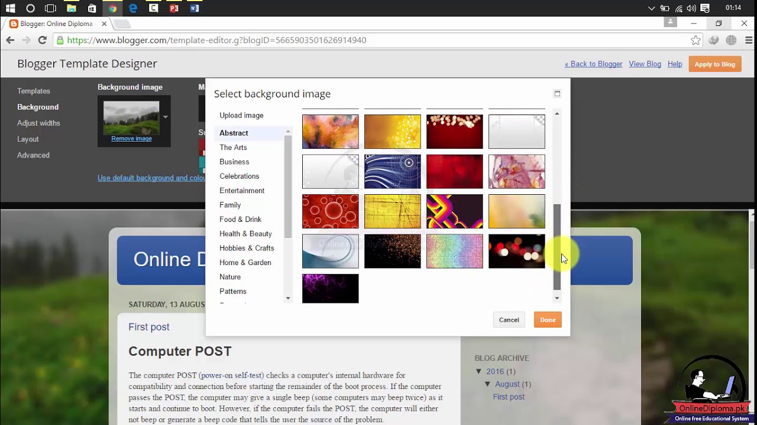The width and height of the screenshot is (757, 425).
Task: Open dropdown arrow beside background image preview
Action: pos(166,117)
